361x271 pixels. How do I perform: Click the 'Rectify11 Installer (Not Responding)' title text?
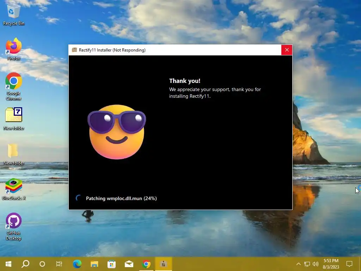coord(112,50)
